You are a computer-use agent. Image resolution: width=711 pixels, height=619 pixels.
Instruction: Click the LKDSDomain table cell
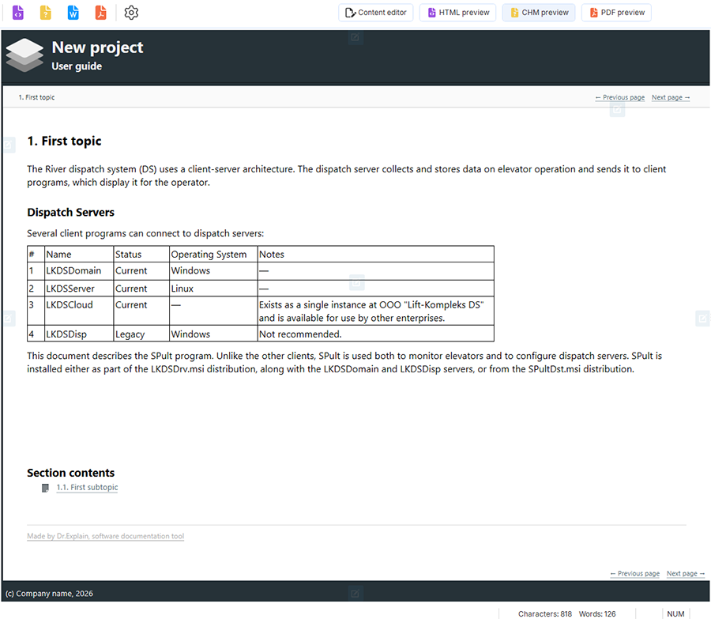point(79,271)
